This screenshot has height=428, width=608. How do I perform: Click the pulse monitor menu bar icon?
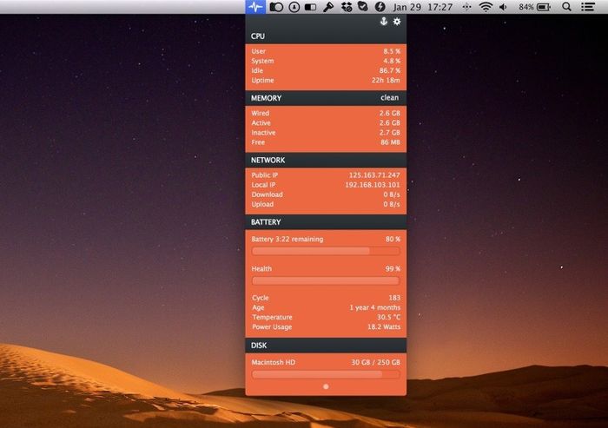coord(255,7)
